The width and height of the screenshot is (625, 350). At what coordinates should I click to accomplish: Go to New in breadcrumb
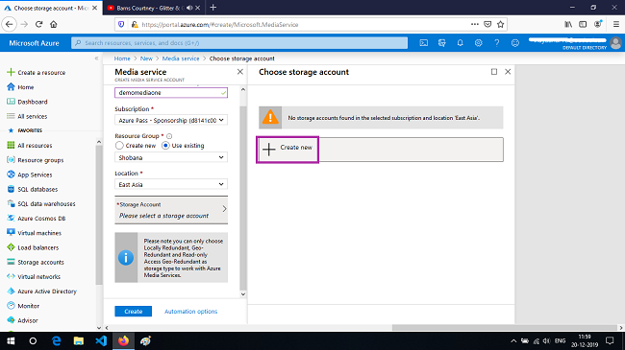coord(146,58)
